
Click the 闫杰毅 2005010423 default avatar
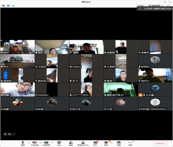155,102
